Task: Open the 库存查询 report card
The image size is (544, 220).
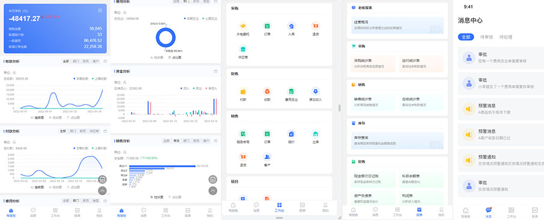Action: [x=397, y=141]
